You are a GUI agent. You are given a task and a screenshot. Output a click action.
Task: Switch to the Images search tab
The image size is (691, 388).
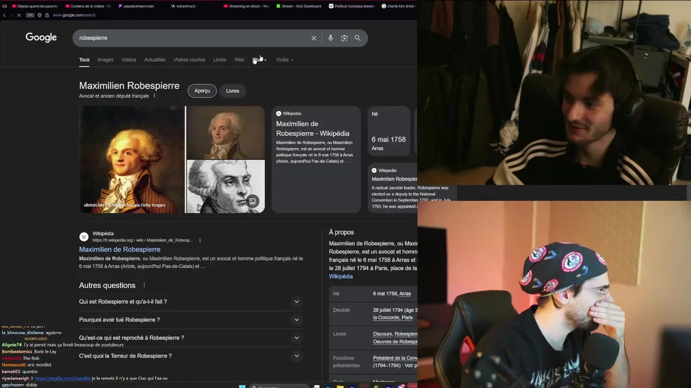coord(105,60)
